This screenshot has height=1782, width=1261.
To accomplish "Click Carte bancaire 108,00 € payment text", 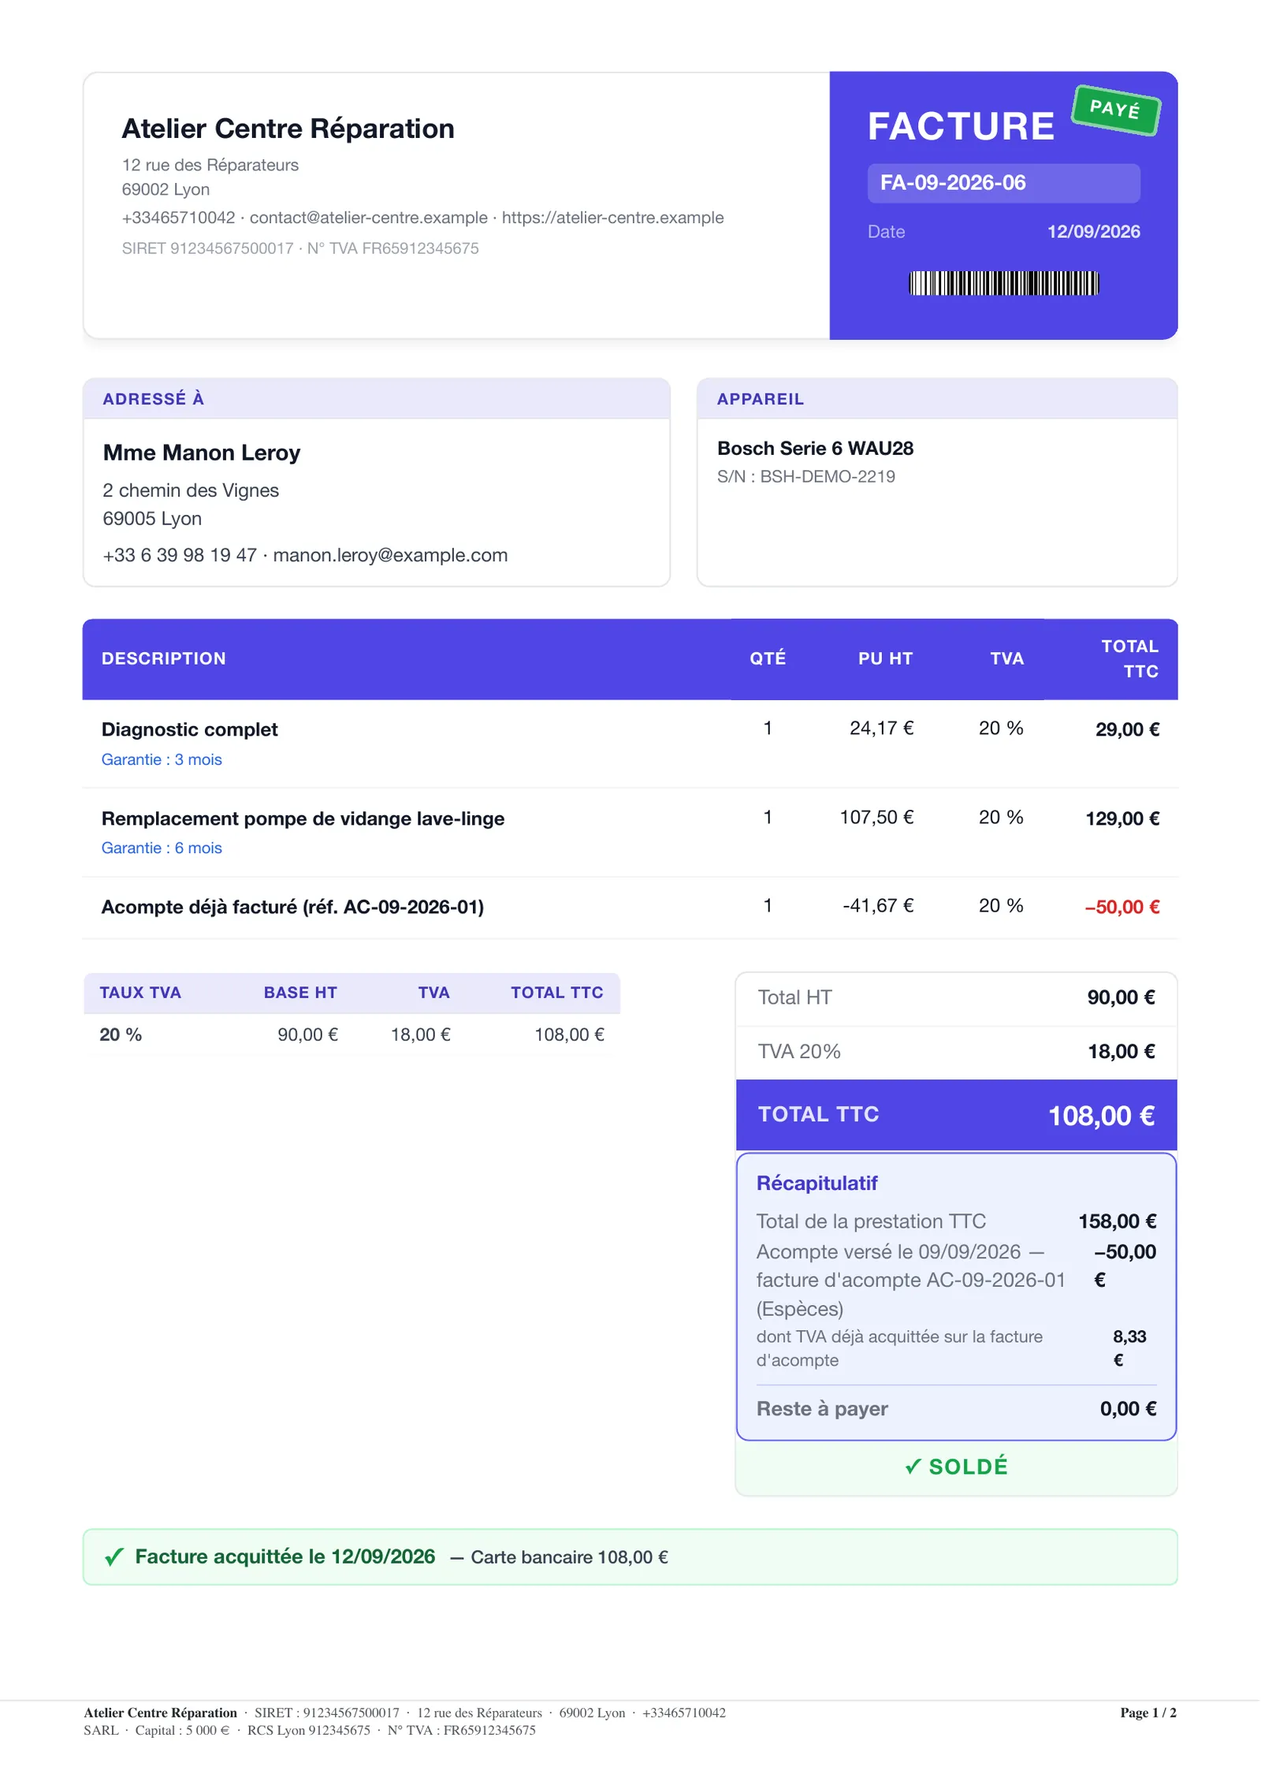I will pyautogui.click(x=569, y=1557).
